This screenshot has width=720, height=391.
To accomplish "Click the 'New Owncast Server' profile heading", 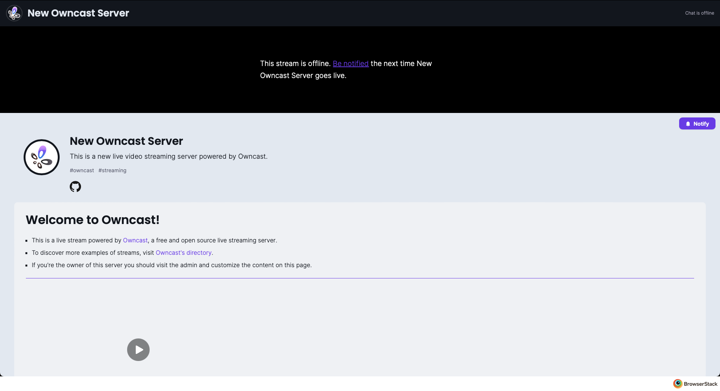I will [126, 141].
